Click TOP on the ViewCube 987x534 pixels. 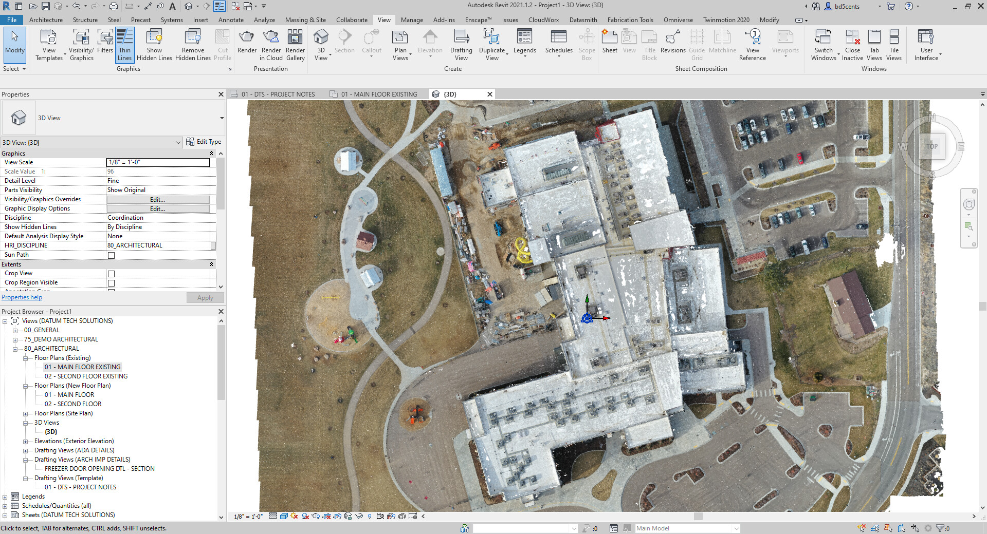pyautogui.click(x=931, y=146)
